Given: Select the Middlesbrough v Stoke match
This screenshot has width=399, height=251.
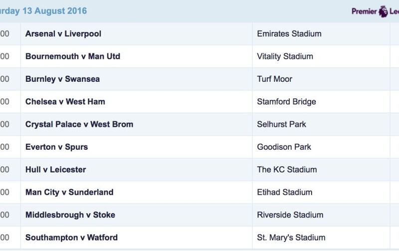Looking at the screenshot, I should coord(70,215).
